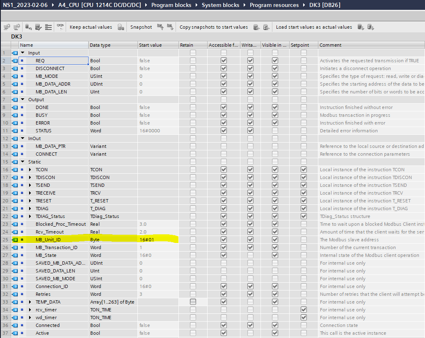This screenshot has width=425, height=338.
Task: Click Load start values as actual values
Action: tap(314, 27)
